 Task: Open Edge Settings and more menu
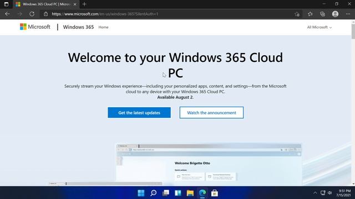[348, 14]
